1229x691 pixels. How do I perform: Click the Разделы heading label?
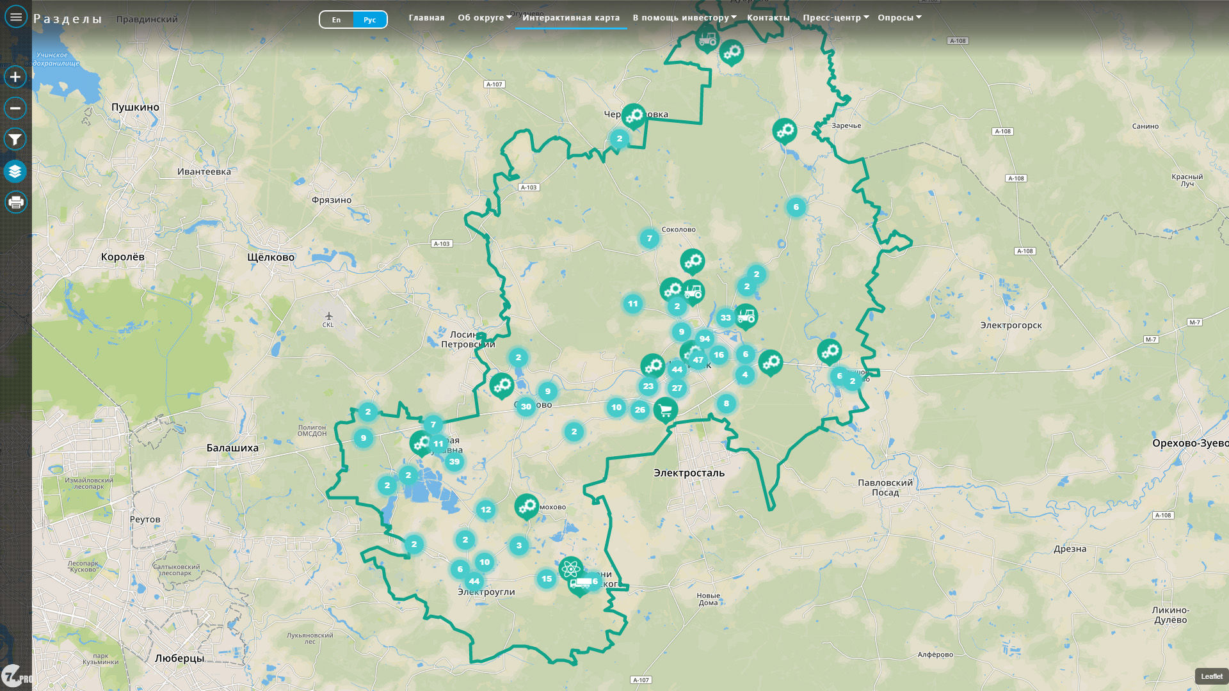68,19
